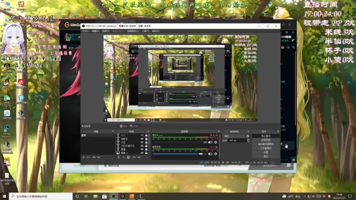This screenshot has height=200, width=356.
Task: Add a new scene with the plus icon
Action: pos(83,157)
